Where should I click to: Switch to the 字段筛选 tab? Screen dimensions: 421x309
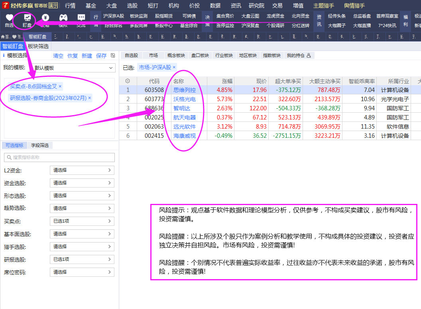click(40, 145)
